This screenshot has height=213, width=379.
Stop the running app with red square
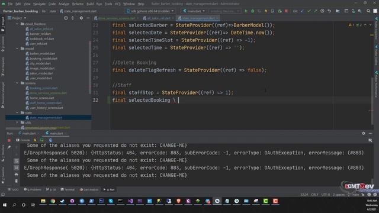286,11
